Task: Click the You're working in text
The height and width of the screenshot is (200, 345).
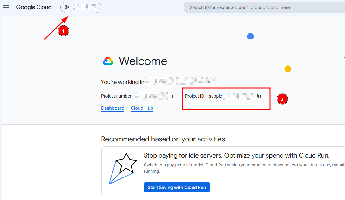Action: click(x=123, y=82)
